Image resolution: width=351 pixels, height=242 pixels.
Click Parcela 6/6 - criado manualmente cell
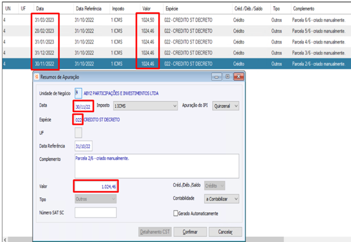point(318,20)
